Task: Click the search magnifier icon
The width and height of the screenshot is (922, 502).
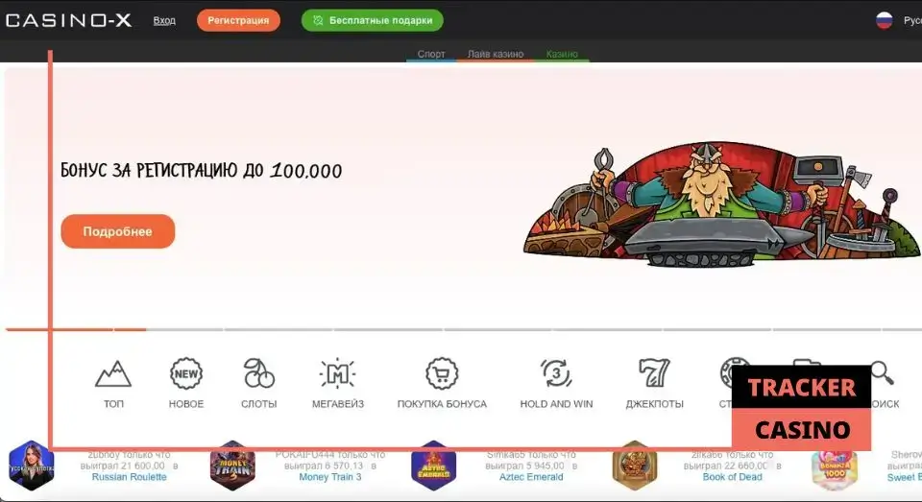Action: point(882,372)
